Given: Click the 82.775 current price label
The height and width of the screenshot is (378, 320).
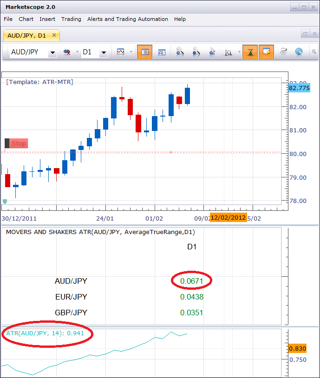Looking at the screenshot, I should pyautogui.click(x=299, y=88).
